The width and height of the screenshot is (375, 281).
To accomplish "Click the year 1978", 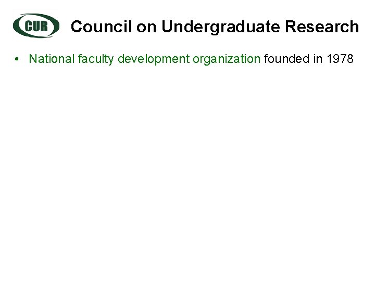I will click(340, 59).
